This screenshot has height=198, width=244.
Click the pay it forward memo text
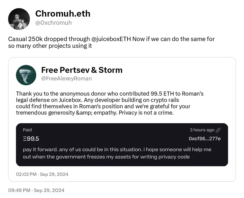click(x=117, y=153)
